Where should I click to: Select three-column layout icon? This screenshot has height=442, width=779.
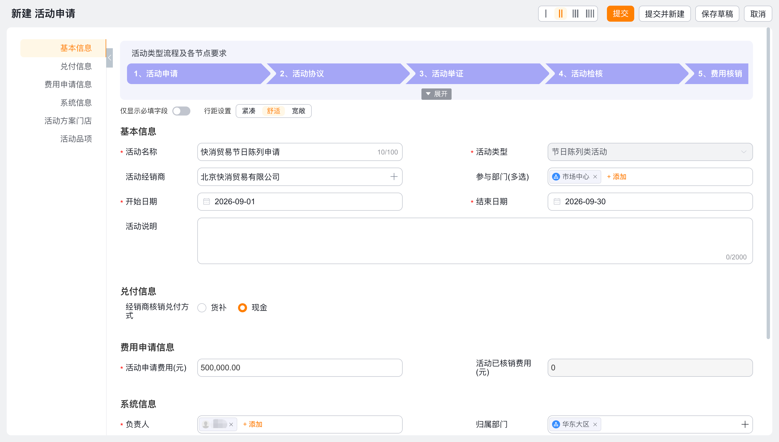tap(575, 14)
